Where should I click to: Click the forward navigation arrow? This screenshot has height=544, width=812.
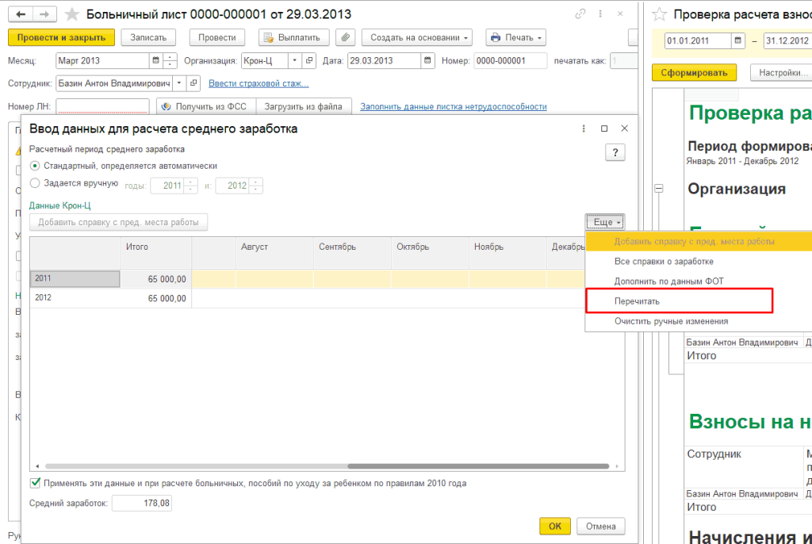point(45,14)
